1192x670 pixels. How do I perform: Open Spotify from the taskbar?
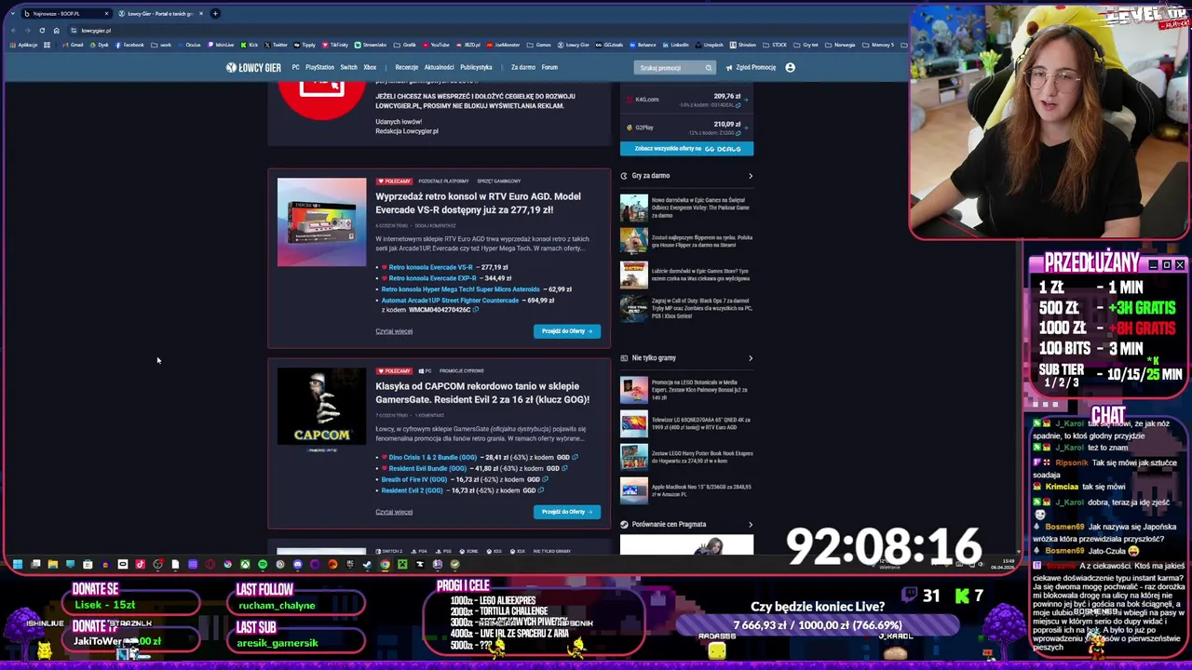click(263, 564)
